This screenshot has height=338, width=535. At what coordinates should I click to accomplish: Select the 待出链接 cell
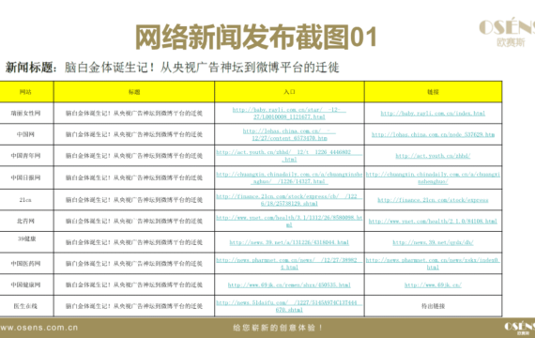(433, 306)
